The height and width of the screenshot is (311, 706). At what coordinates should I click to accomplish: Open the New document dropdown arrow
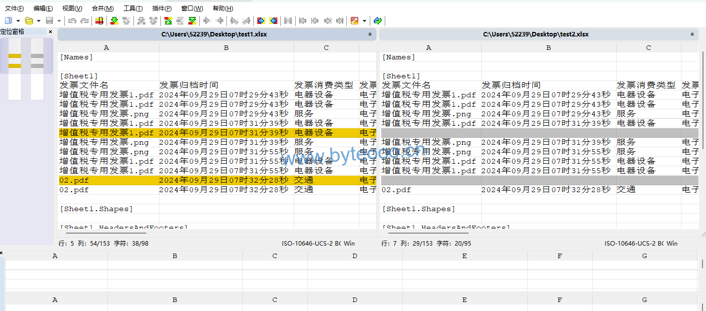pos(18,20)
